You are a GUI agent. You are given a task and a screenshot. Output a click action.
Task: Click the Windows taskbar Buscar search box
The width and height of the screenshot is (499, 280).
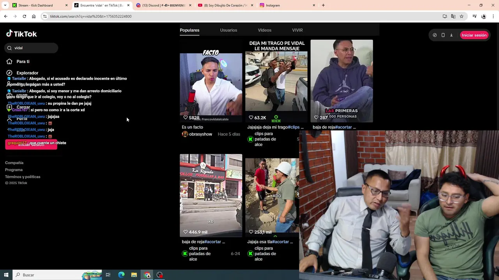pyautogui.click(x=57, y=275)
